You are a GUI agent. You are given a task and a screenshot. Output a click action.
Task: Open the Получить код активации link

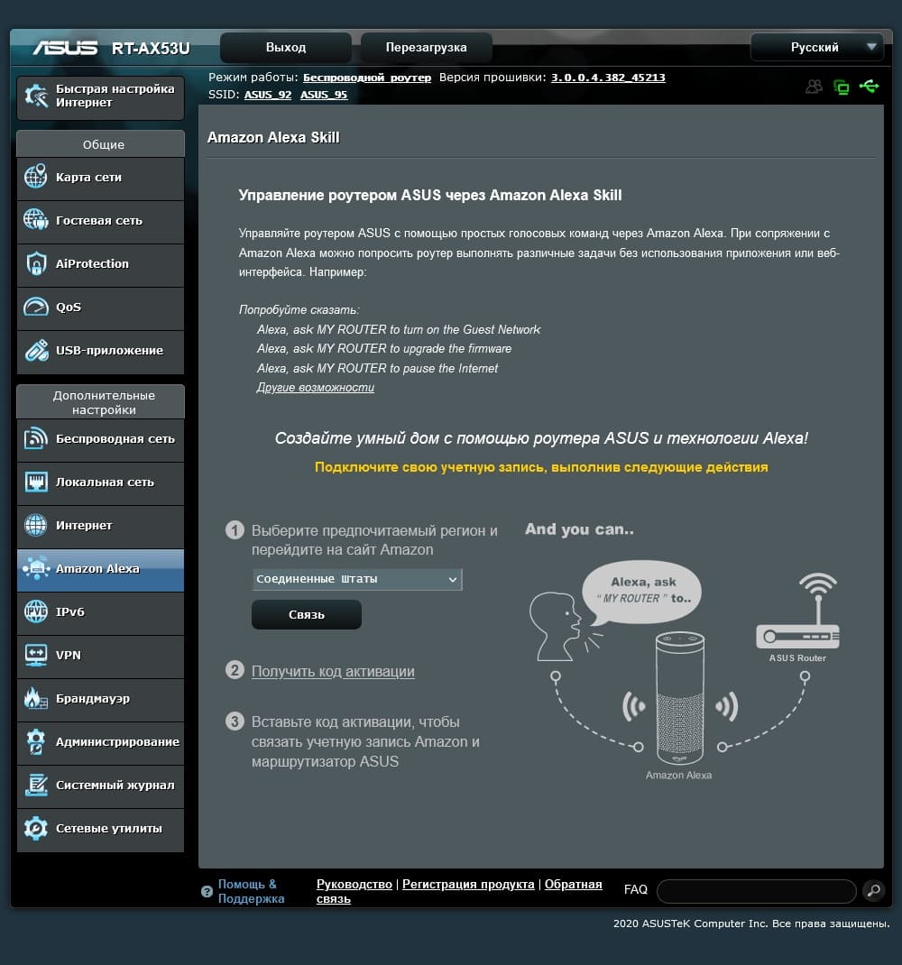pos(333,671)
